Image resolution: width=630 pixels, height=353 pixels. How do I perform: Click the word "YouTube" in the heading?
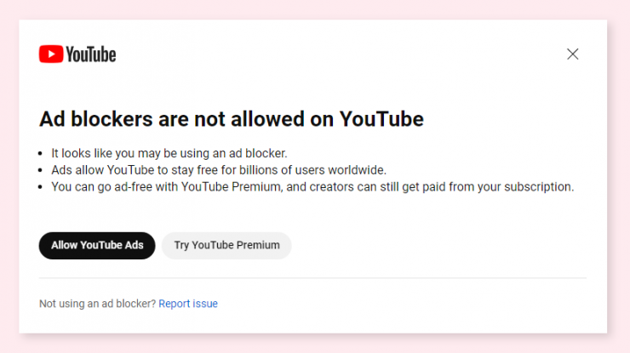click(x=381, y=119)
